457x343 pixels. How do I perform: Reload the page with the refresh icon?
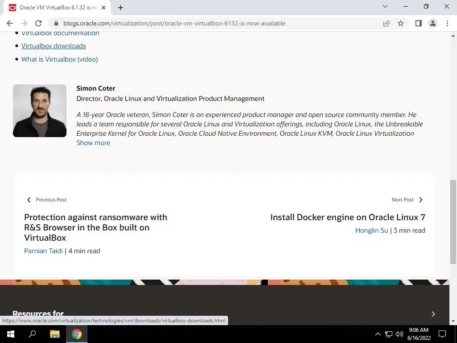38,23
